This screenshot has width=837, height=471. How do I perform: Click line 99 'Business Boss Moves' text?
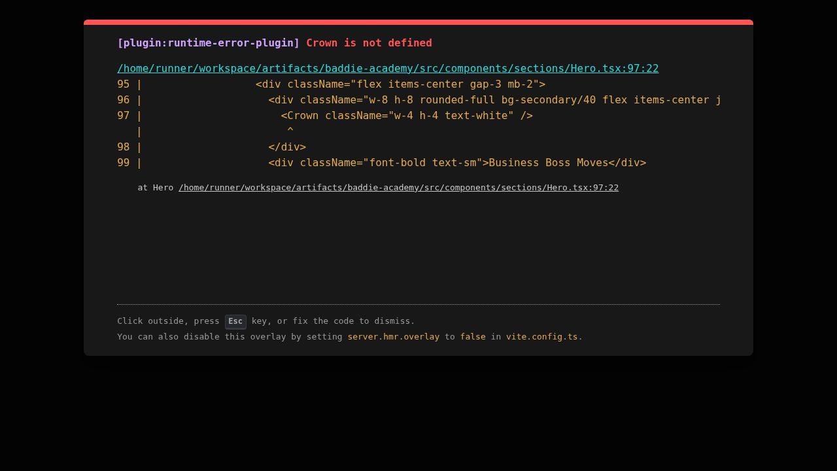[x=548, y=163]
